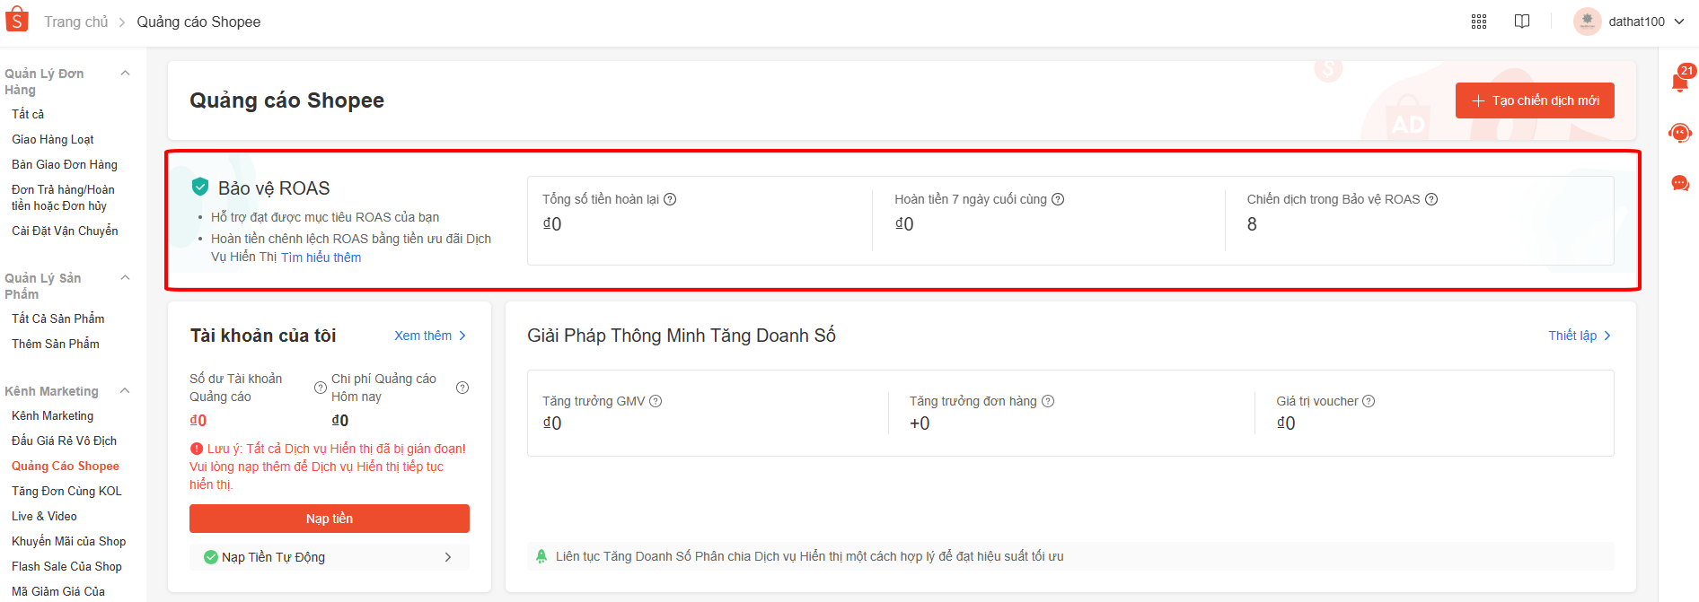1699x602 pixels.
Task: Open Tất cả orders in sidebar
Action: [x=28, y=114]
